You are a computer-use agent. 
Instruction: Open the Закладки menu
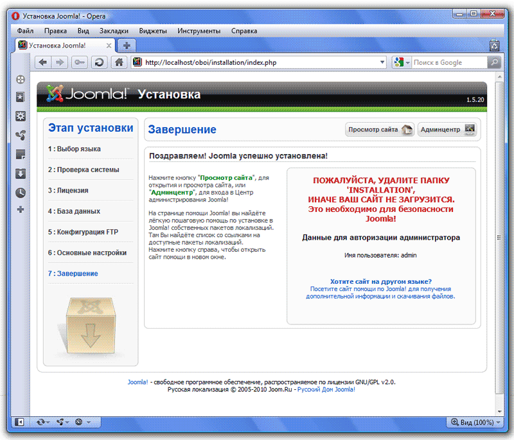click(x=114, y=30)
